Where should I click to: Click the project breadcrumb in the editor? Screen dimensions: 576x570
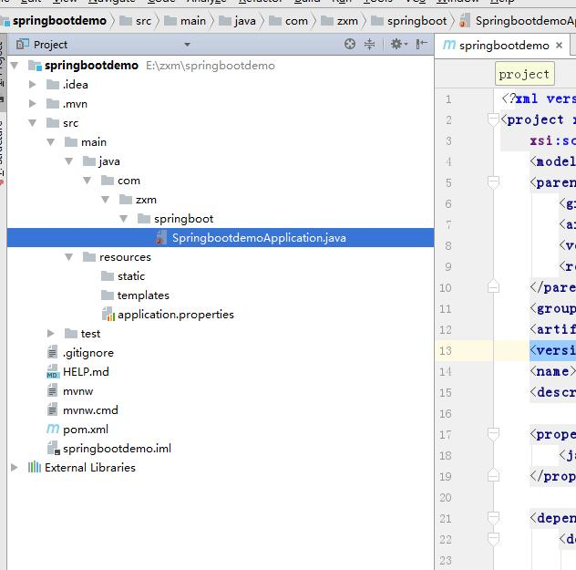524,74
